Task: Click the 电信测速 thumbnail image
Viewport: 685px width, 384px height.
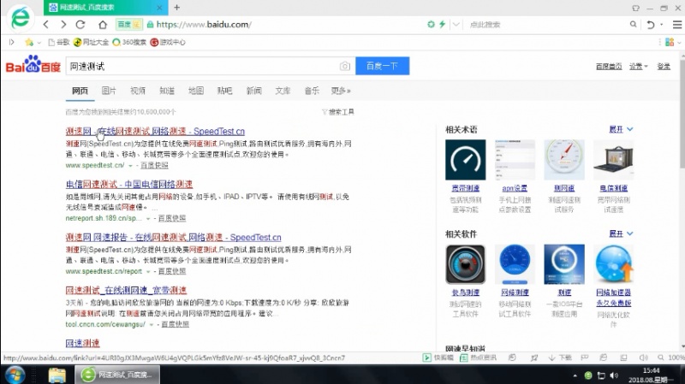Action: (x=613, y=160)
